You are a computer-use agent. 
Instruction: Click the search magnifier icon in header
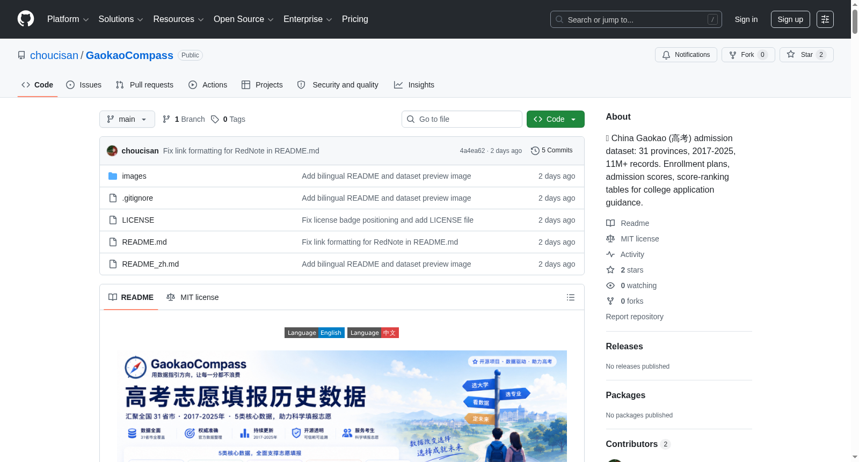coord(559,19)
